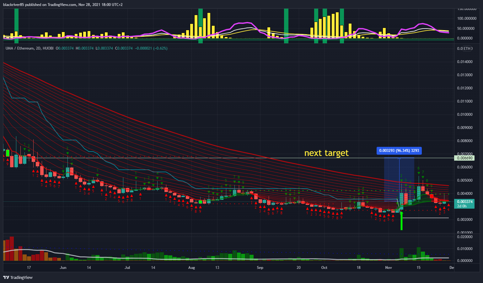Click the 0.008000 price axis label

click(465, 141)
